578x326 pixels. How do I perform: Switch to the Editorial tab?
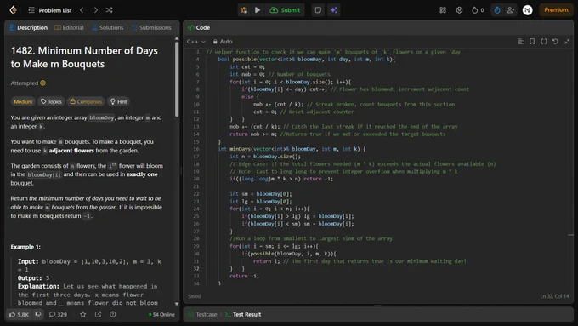click(70, 28)
